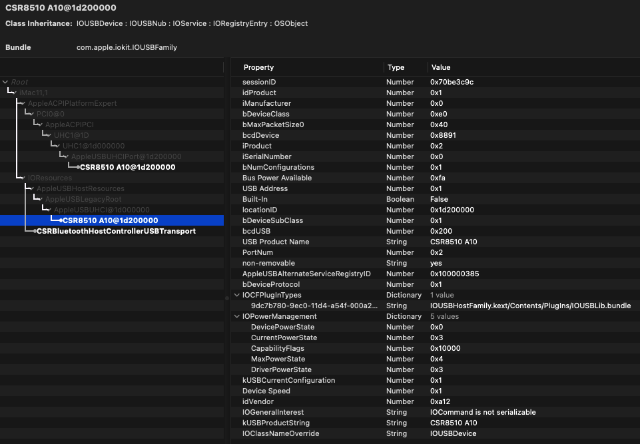Select the DevicePowerState row
Viewport: 640px width, 444px height.
[435, 327]
